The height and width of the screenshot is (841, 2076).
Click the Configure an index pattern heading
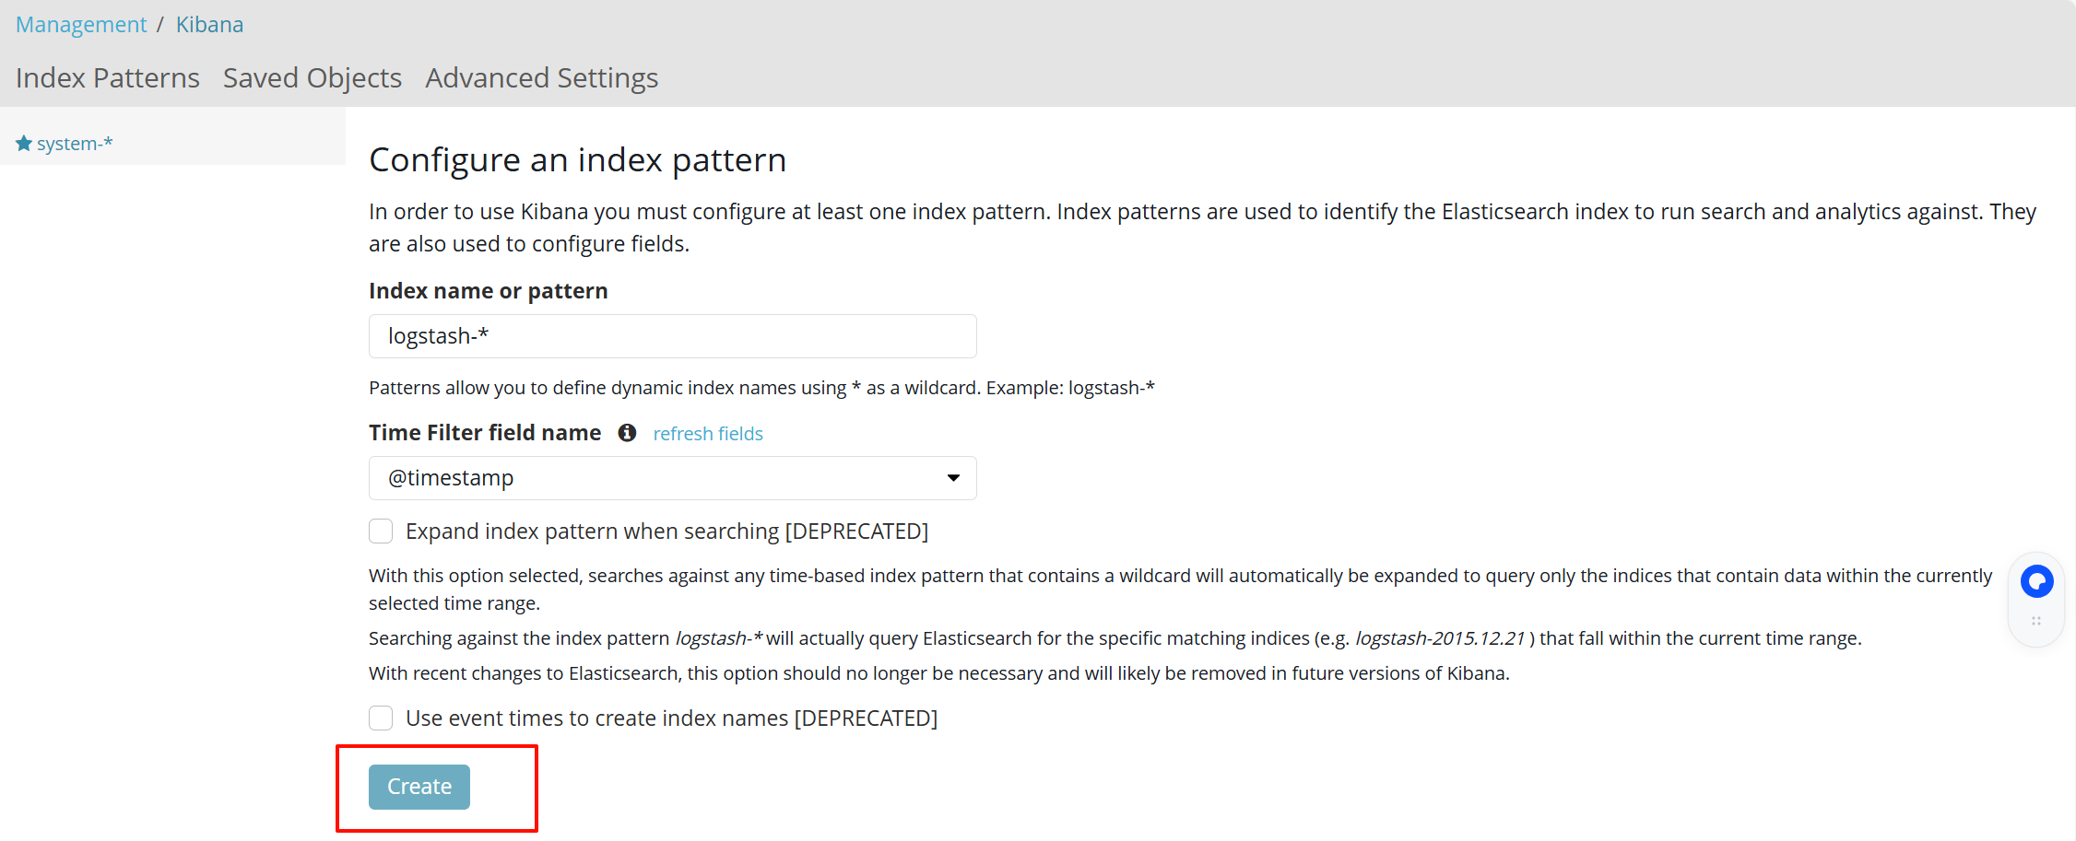[x=578, y=160]
